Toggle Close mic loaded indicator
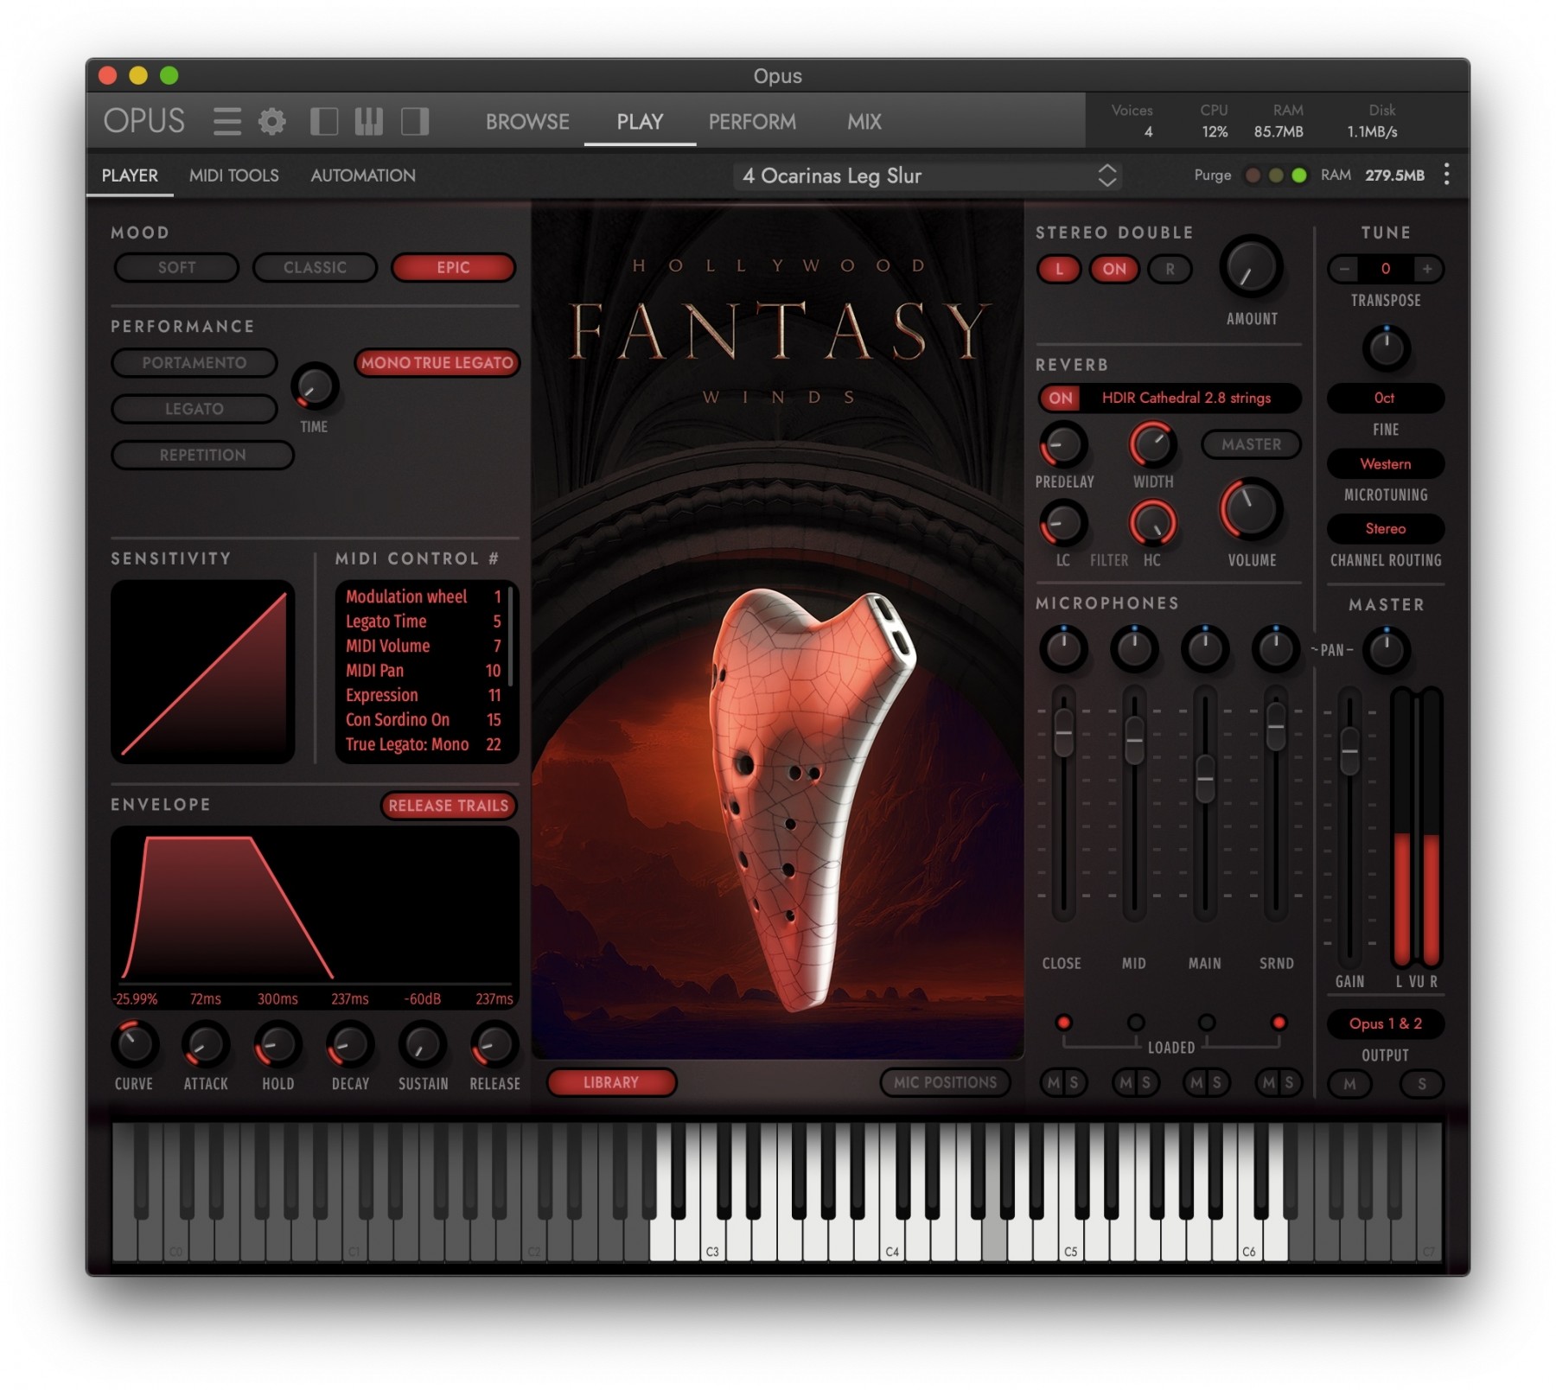The width and height of the screenshot is (1556, 1390). pos(1063,1023)
